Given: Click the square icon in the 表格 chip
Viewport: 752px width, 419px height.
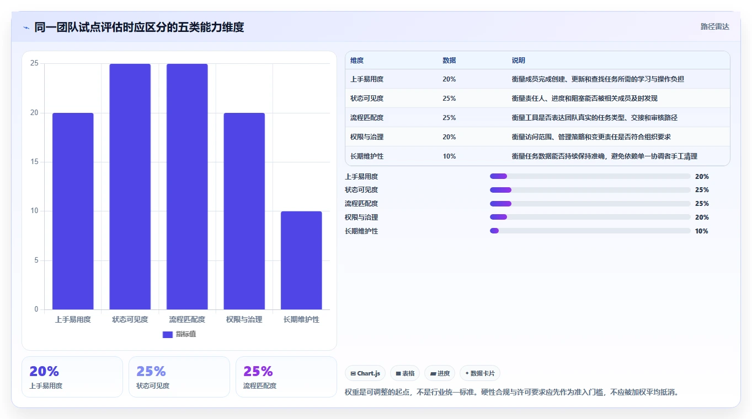Looking at the screenshot, I should (398, 373).
